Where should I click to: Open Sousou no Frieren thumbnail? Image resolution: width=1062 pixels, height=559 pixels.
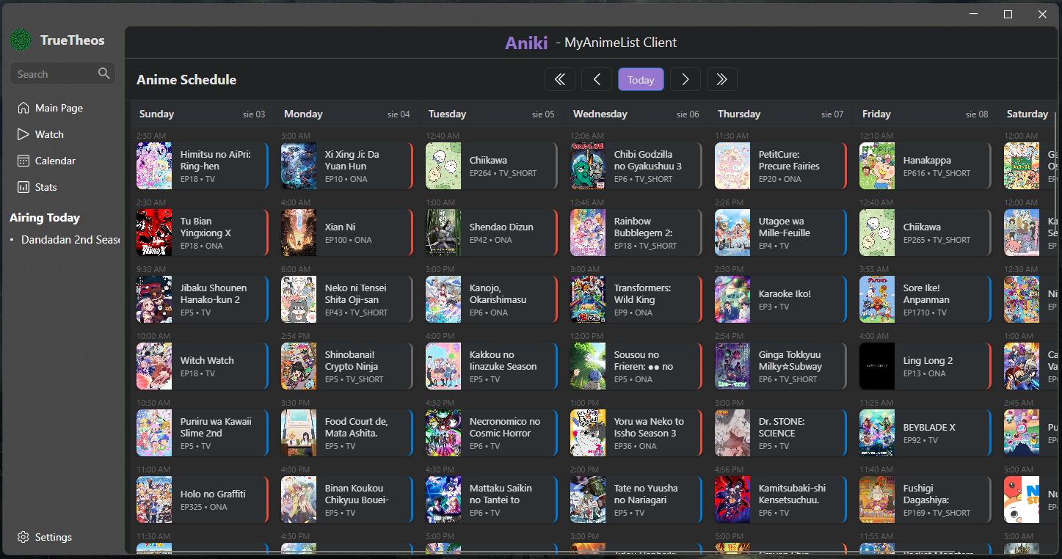click(588, 366)
